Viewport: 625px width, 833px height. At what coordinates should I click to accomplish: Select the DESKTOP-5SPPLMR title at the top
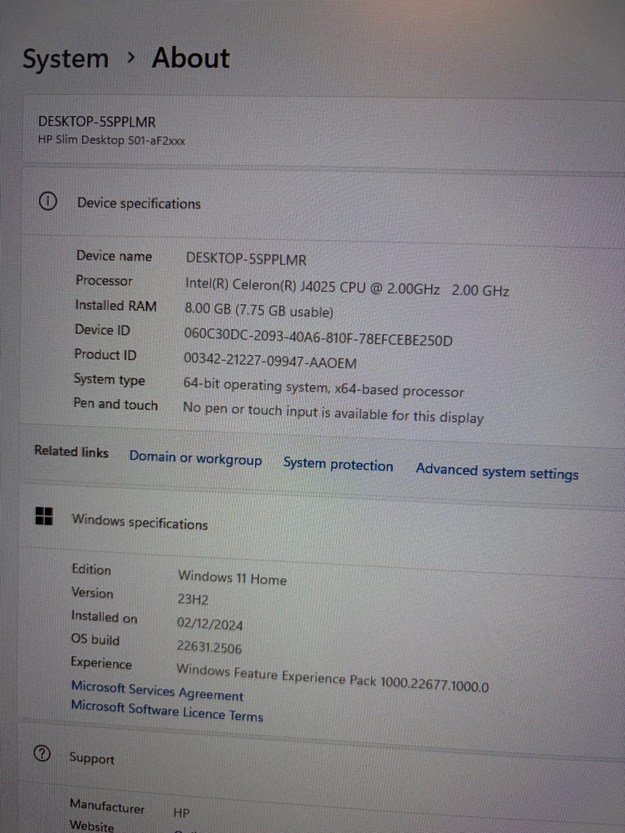pos(97,122)
